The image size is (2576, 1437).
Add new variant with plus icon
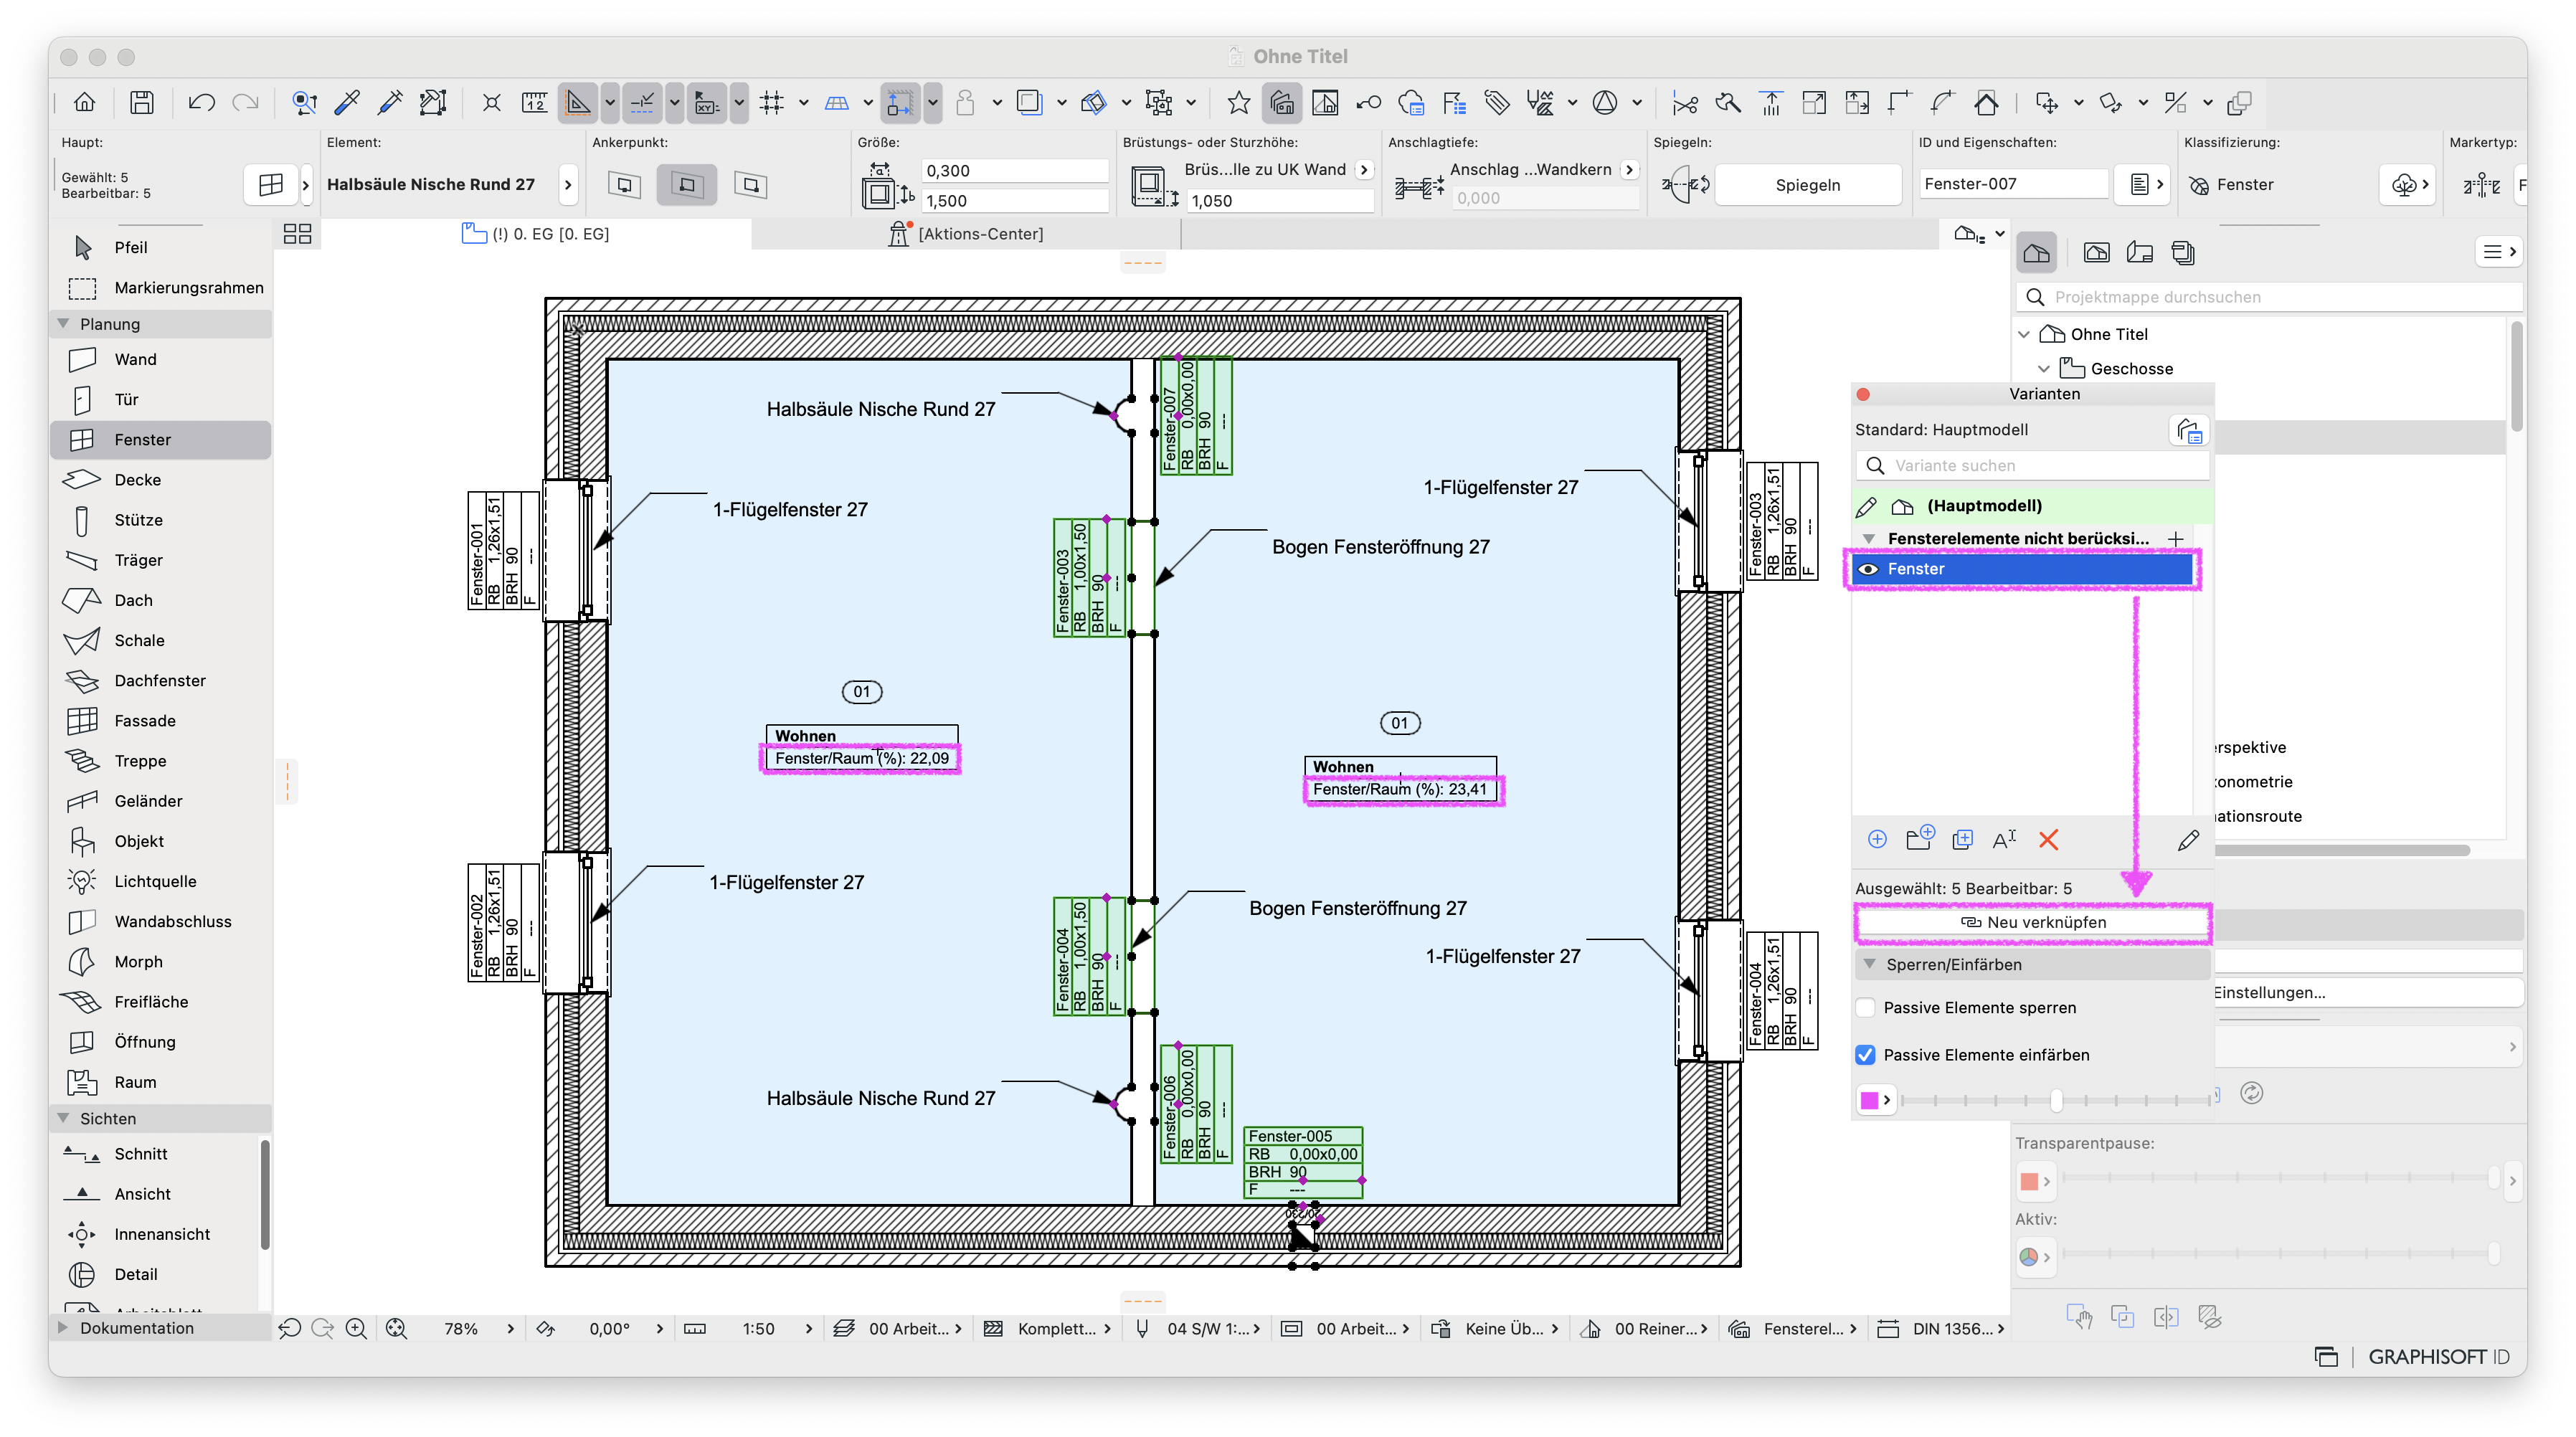tap(1877, 839)
